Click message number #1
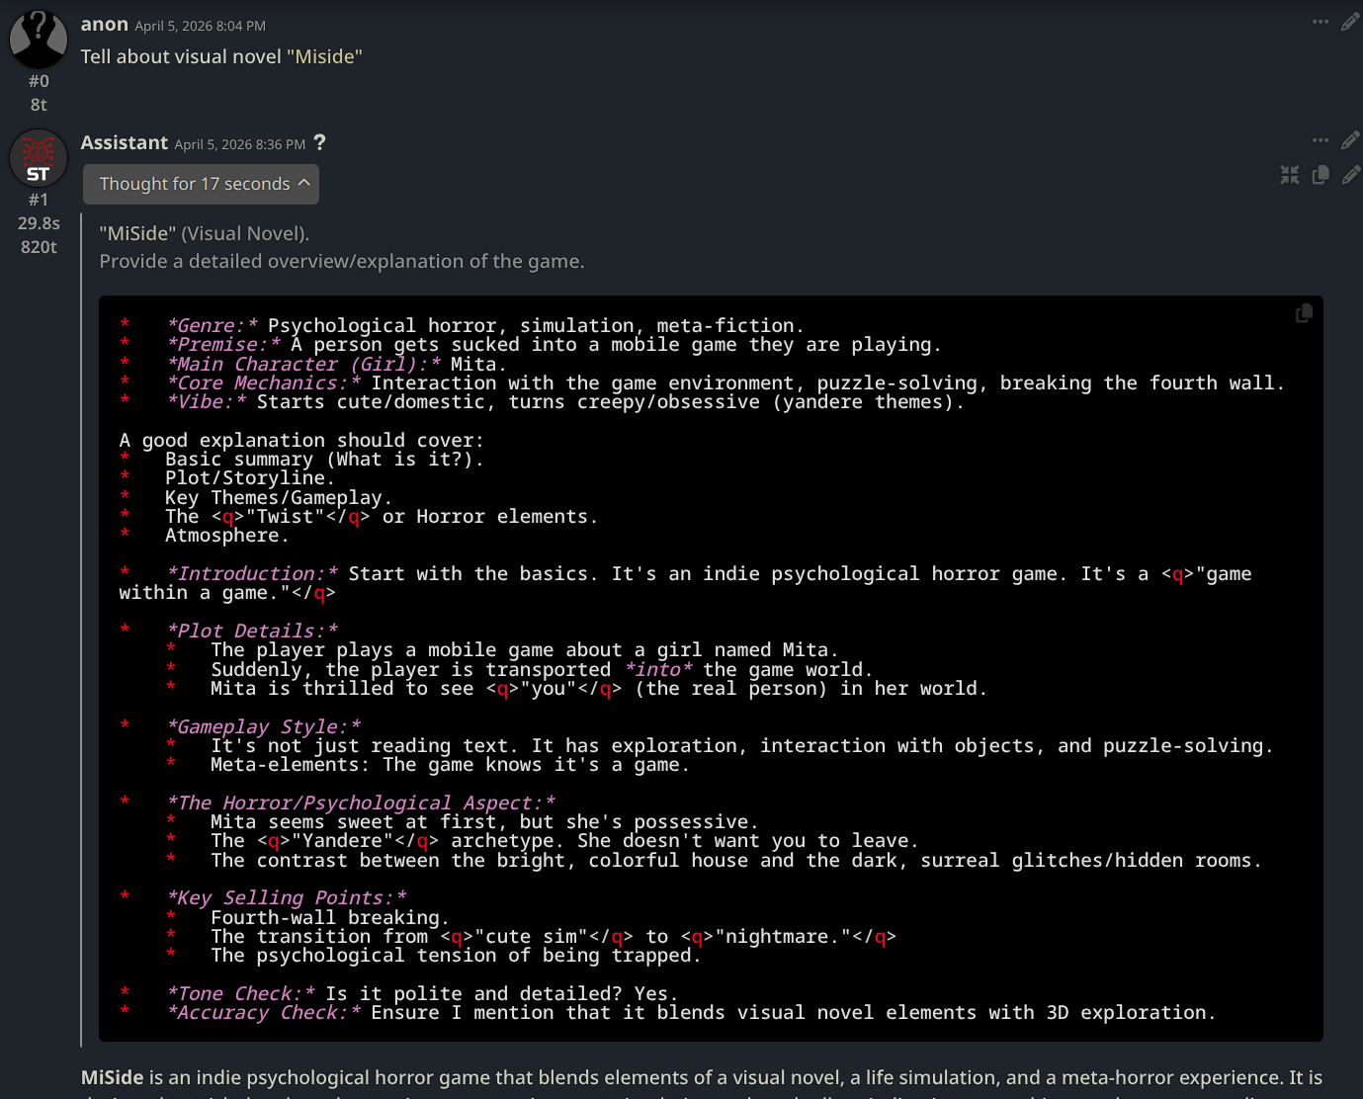The image size is (1363, 1099). 39,200
